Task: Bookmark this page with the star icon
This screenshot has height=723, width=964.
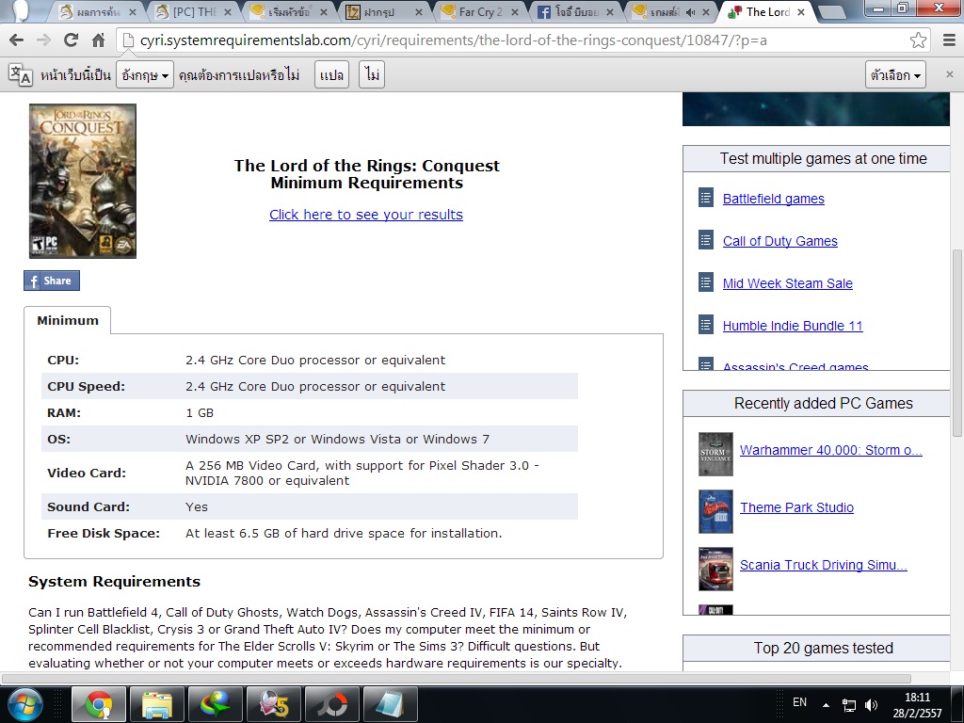Action: [918, 40]
